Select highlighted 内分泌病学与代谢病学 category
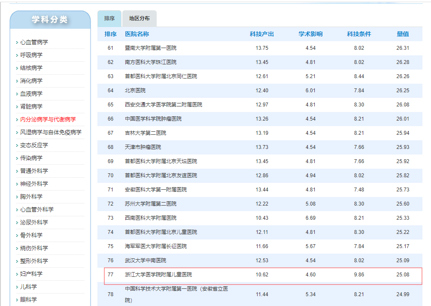The width and height of the screenshot is (431, 306). pos(48,119)
